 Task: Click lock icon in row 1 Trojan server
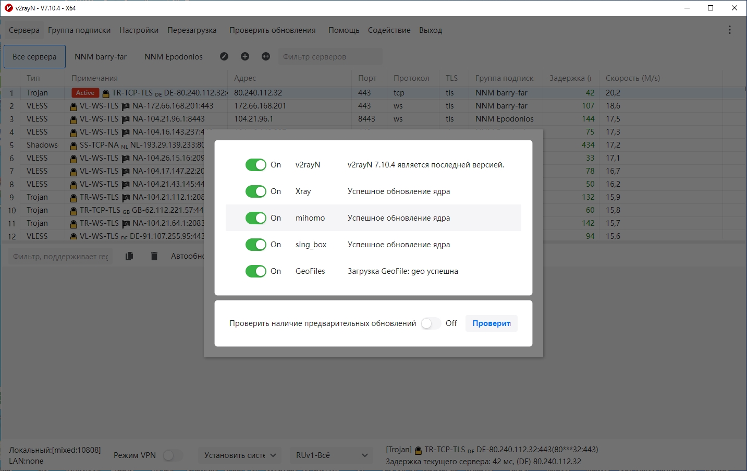[x=106, y=93]
